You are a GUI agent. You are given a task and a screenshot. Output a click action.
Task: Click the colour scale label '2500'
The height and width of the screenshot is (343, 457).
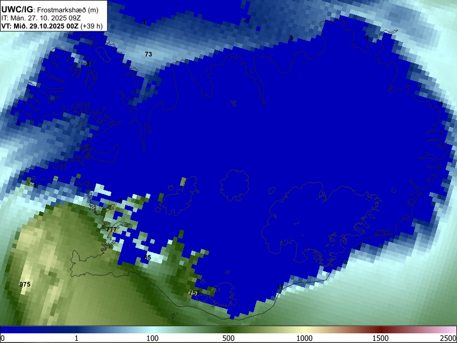point(448,338)
